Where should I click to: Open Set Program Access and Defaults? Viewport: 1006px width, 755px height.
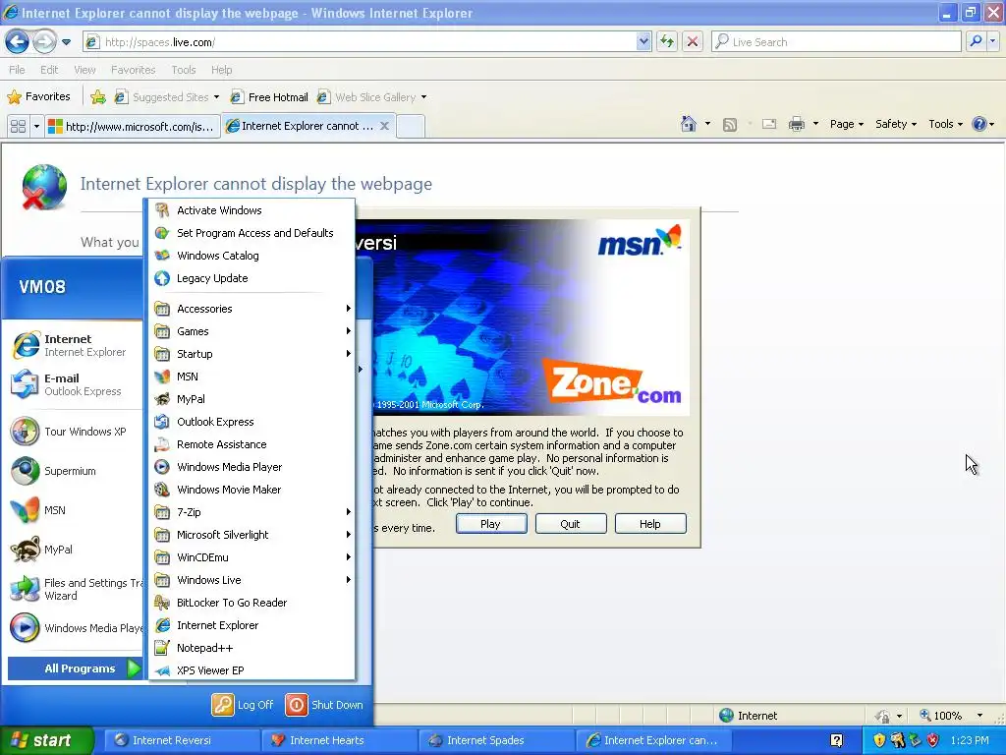(251, 233)
